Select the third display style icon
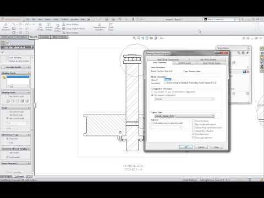The height and width of the screenshot is (198, 264). coord(18,101)
